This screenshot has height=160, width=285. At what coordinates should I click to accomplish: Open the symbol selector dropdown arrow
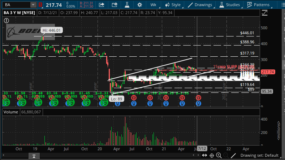click(x=33, y=5)
